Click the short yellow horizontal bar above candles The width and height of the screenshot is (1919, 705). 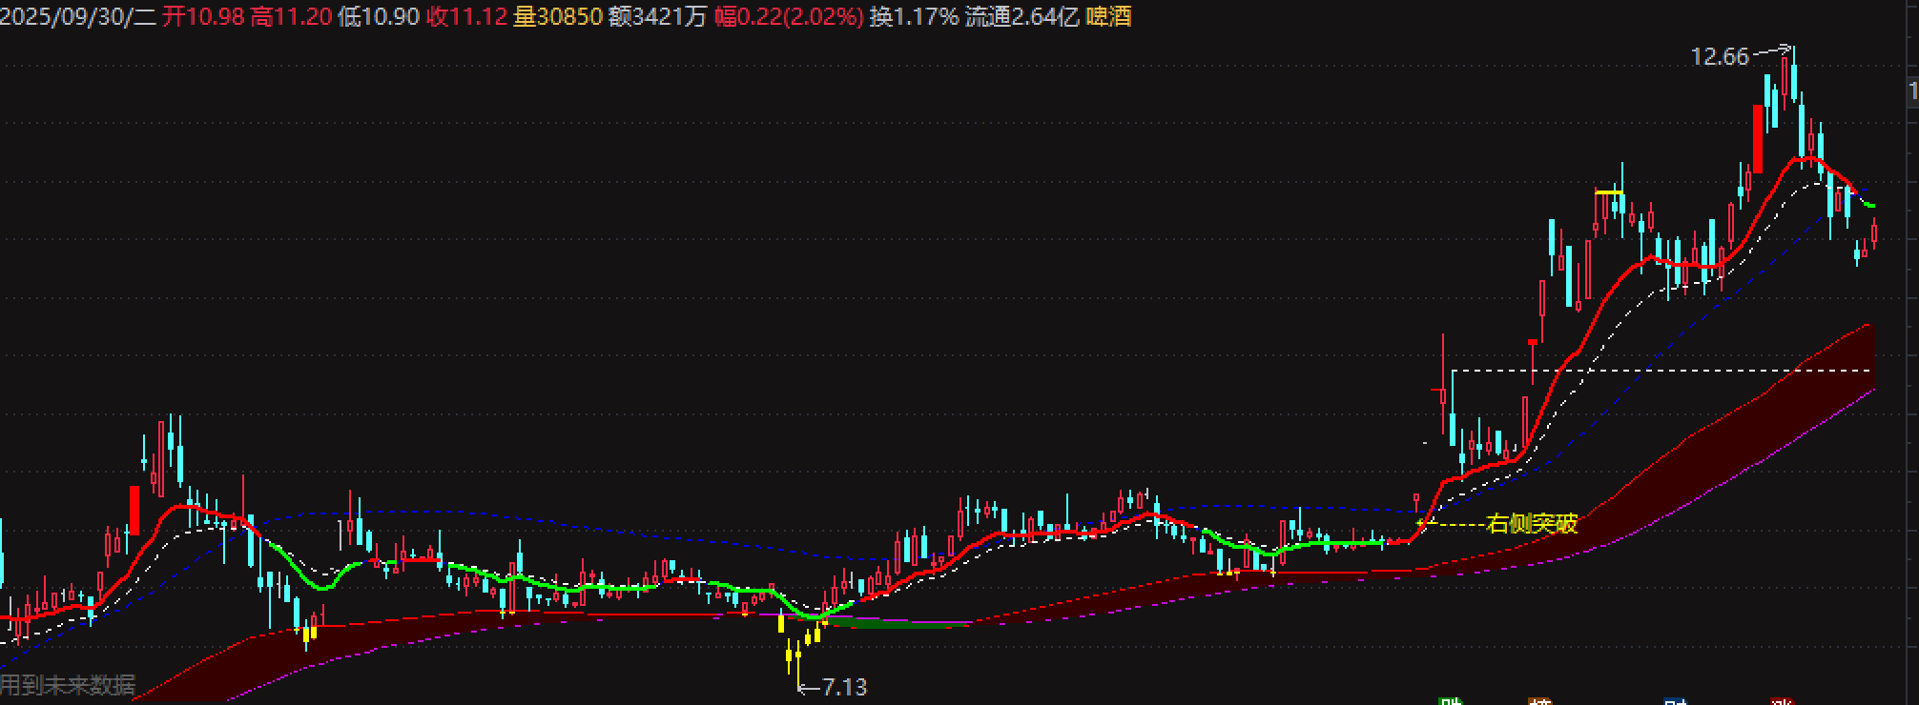click(x=1609, y=192)
